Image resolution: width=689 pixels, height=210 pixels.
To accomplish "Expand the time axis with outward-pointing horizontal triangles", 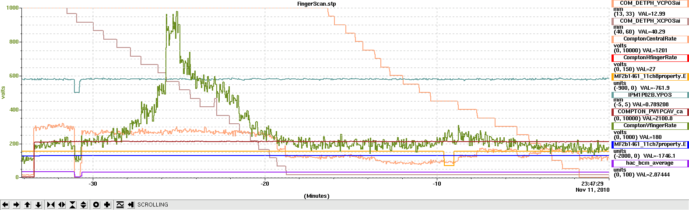I will click(x=62, y=205).
